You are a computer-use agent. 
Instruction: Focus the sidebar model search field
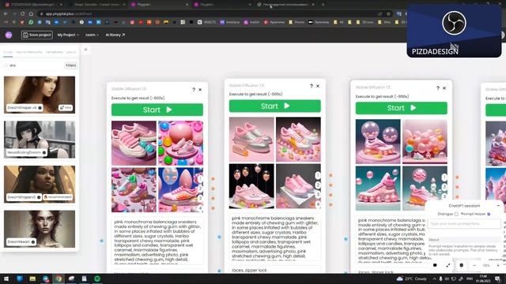(34, 65)
